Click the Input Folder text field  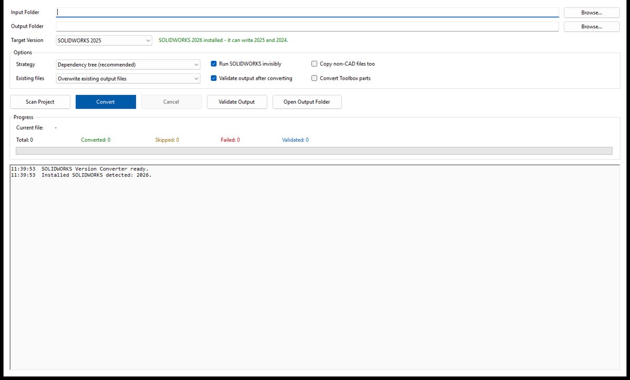tap(307, 12)
